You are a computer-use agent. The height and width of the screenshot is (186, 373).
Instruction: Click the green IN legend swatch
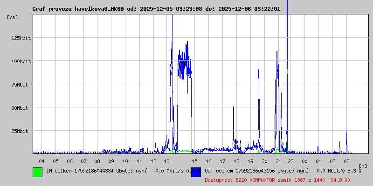[x=37, y=172]
